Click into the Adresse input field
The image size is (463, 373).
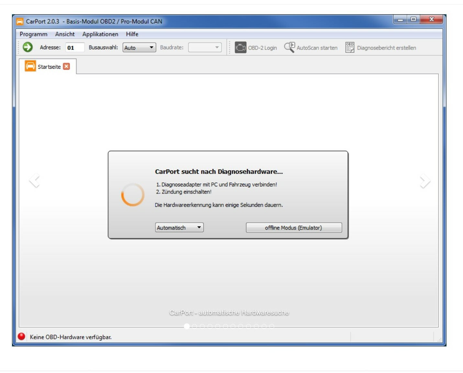pyautogui.click(x=75, y=48)
